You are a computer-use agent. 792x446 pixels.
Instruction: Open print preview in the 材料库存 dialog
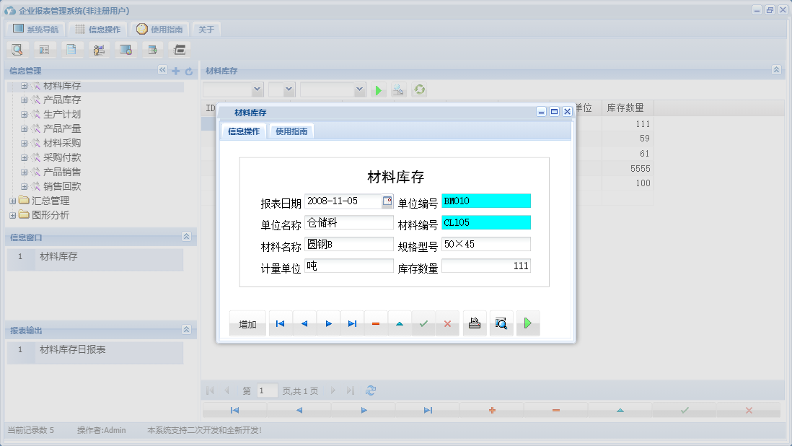[x=501, y=323]
